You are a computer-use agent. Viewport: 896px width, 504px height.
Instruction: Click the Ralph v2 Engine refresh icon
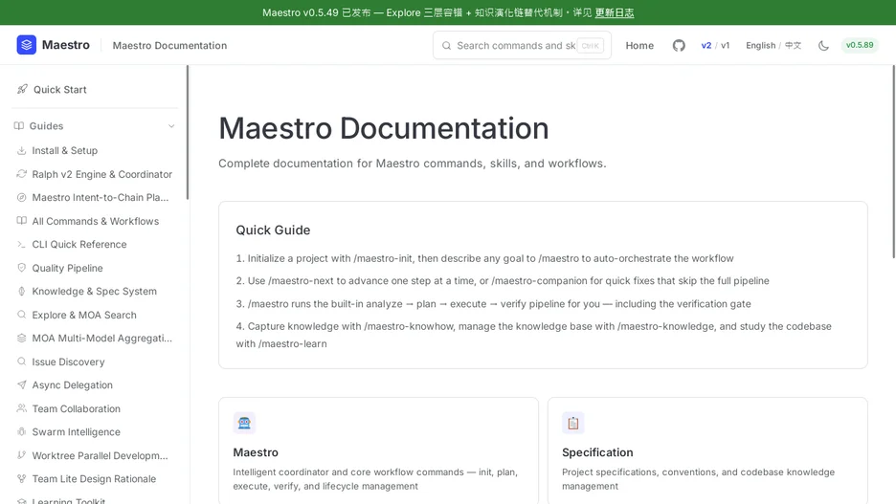pyautogui.click(x=22, y=174)
